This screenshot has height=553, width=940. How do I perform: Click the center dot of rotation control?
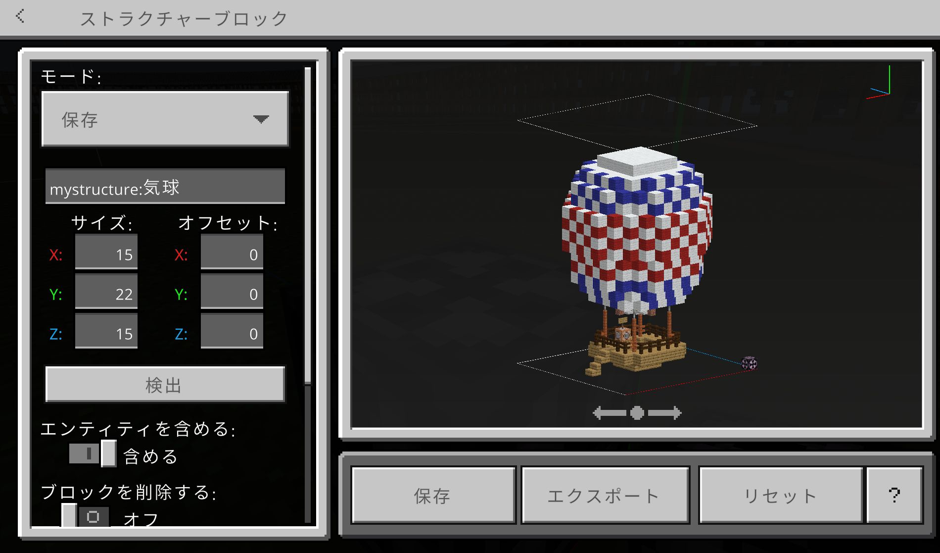(637, 412)
